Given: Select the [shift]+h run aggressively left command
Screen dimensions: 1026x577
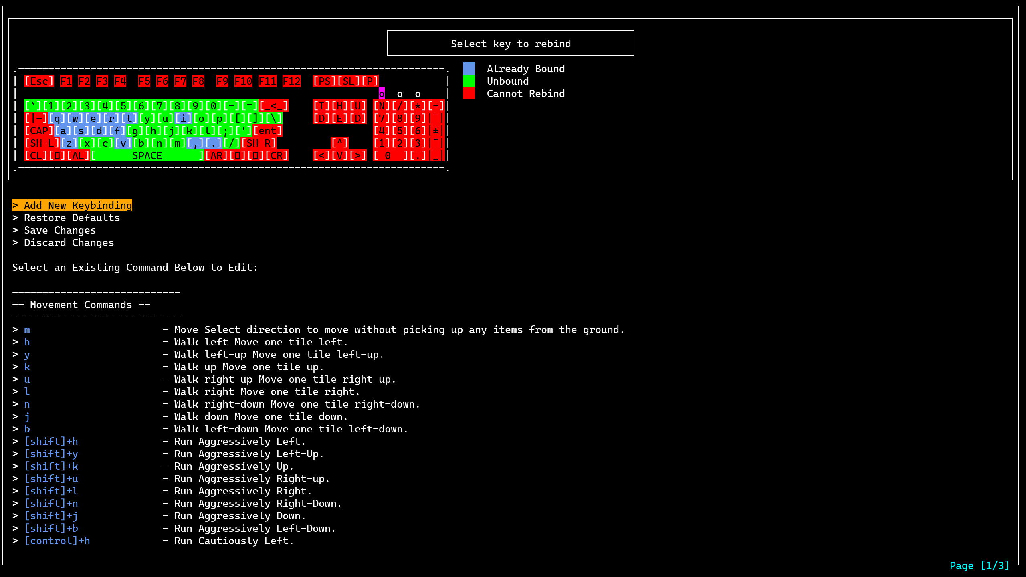Looking at the screenshot, I should tap(51, 441).
